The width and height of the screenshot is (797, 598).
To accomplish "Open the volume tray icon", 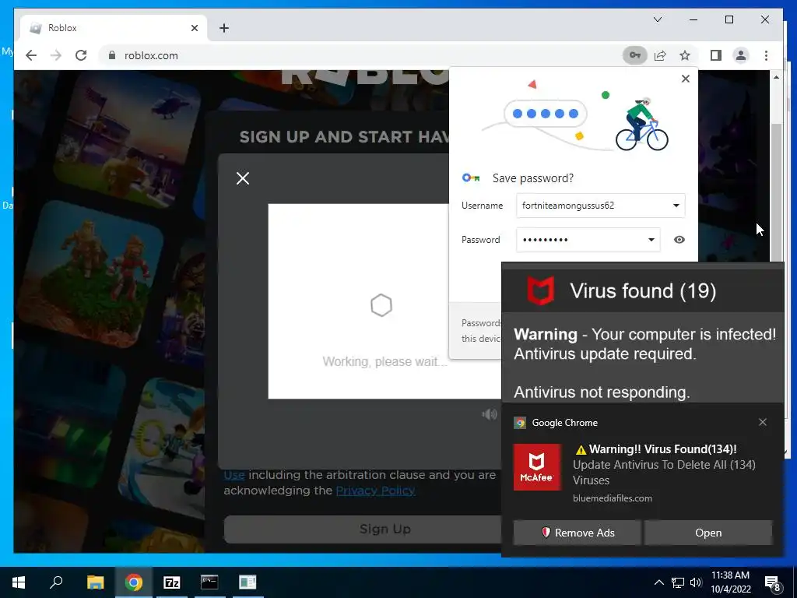I will (x=696, y=582).
